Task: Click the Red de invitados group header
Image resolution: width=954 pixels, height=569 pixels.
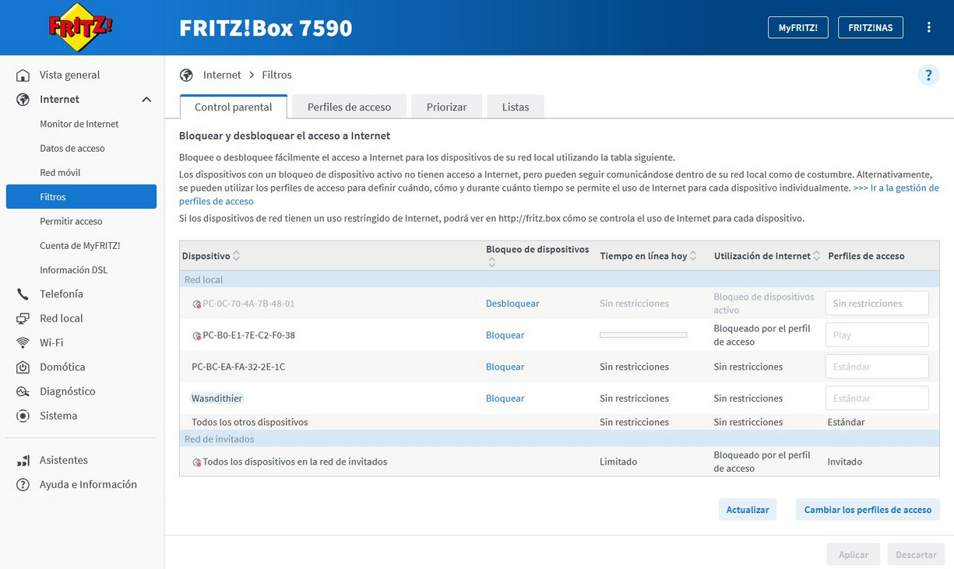Action: 559,439
